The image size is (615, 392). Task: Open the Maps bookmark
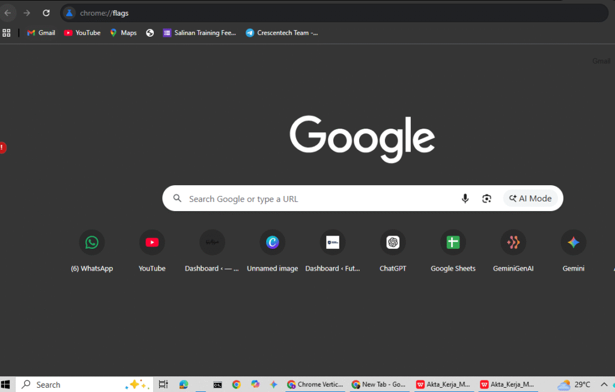tap(123, 33)
